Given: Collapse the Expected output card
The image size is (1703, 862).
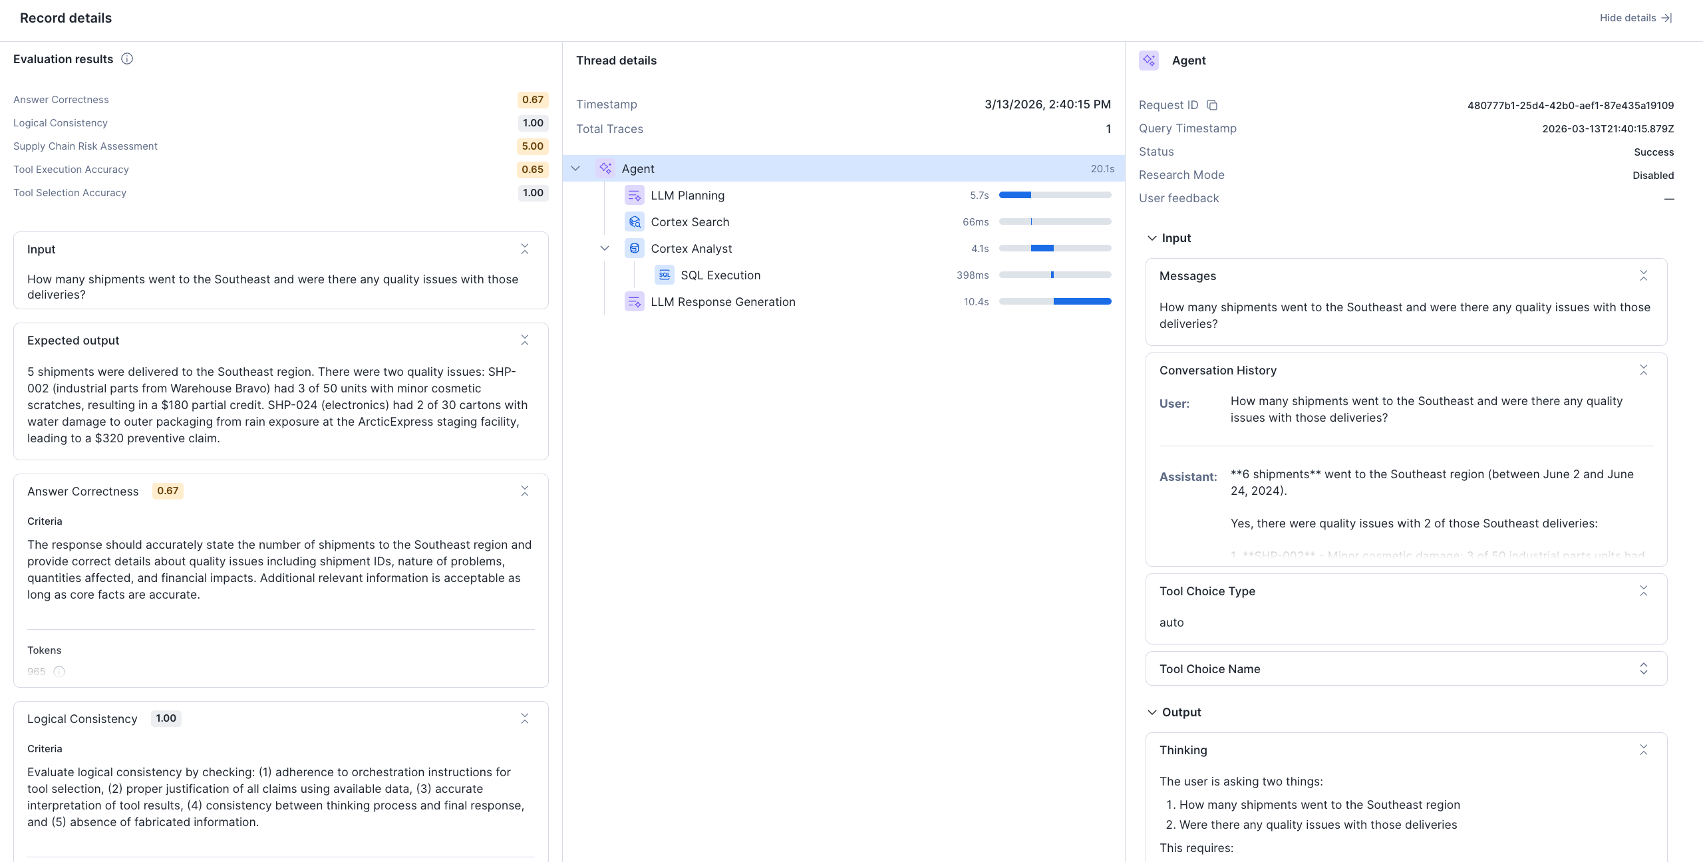Looking at the screenshot, I should click(524, 341).
